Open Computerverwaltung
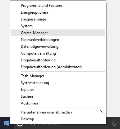The image size is (120, 129). pos(58,53)
